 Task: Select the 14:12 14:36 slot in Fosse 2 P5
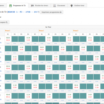[x=69, y=39]
